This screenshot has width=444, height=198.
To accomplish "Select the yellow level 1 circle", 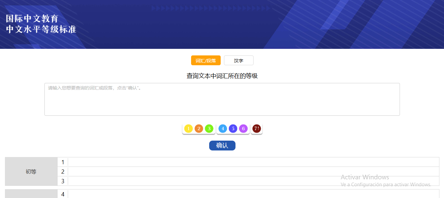I will point(188,129).
